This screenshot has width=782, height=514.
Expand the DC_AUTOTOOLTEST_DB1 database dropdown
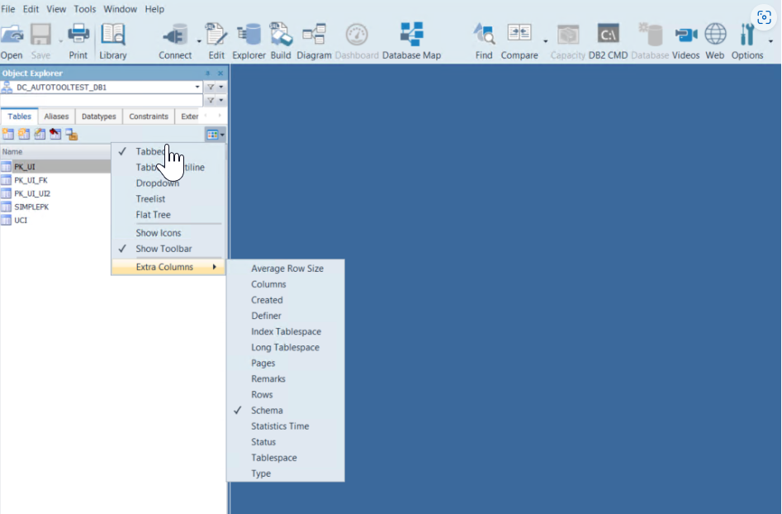[197, 87]
